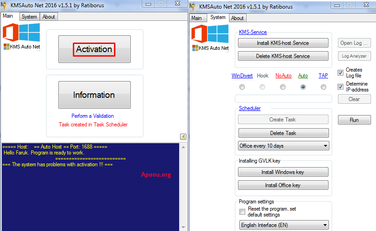Click the Open Log button
This screenshot has height=231, width=376.
coord(354,43)
